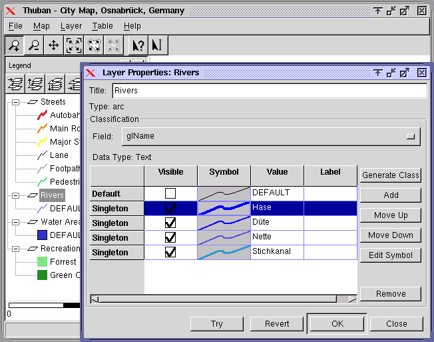Click the Singleton row header for Stichkanal
Viewport: 434px width, 342px height.
tap(116, 253)
